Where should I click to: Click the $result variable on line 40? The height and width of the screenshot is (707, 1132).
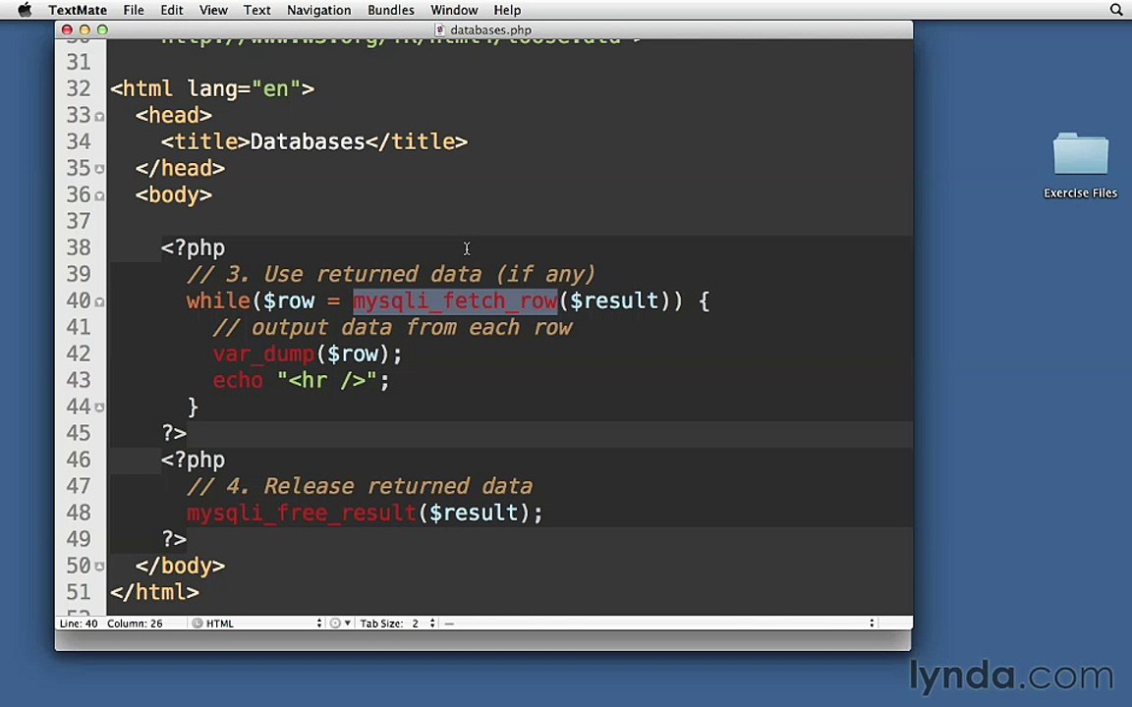click(613, 300)
